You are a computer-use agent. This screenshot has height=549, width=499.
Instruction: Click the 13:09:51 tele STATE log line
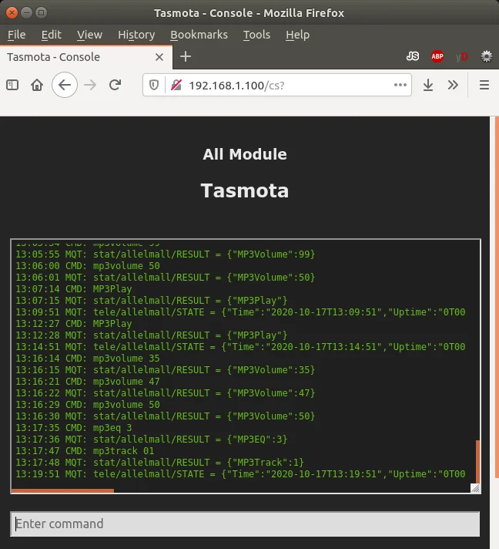pyautogui.click(x=240, y=312)
